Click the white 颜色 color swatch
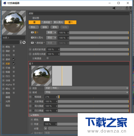This screenshot has height=136, width=134. click(x=47, y=119)
